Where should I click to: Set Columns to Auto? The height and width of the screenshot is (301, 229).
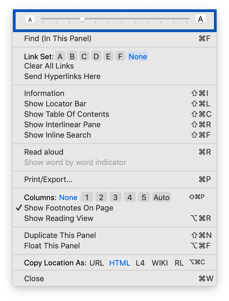162,197
